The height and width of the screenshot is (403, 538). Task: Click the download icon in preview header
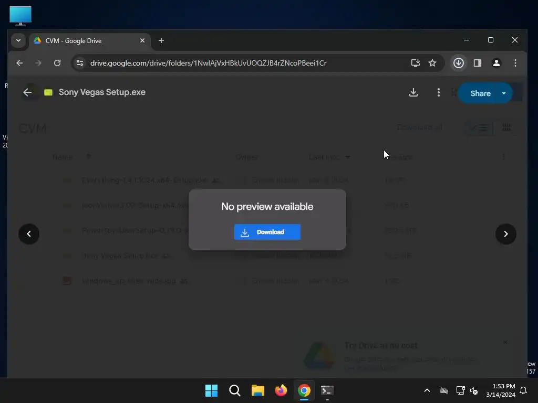413,92
